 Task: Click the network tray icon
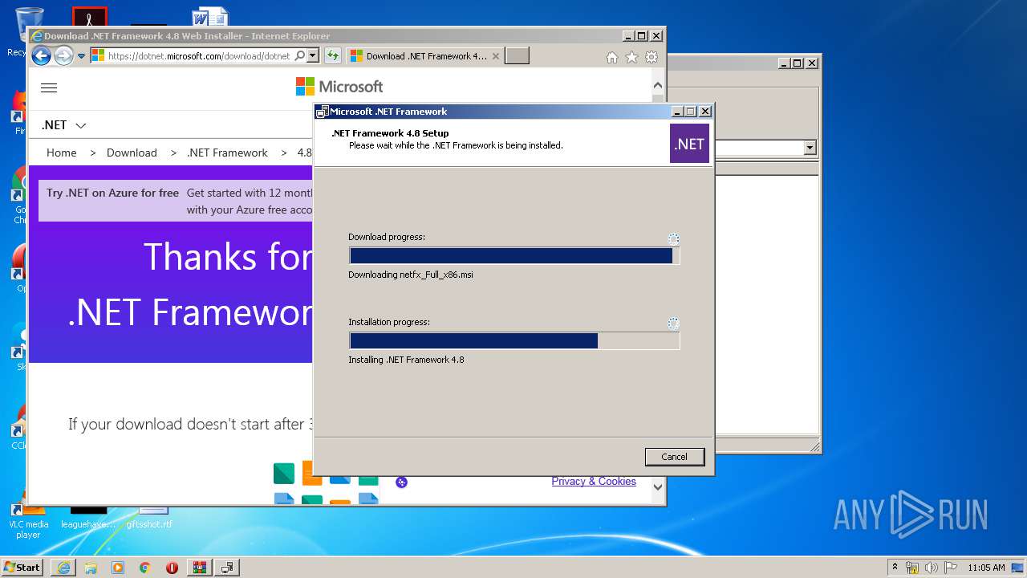pos(912,568)
